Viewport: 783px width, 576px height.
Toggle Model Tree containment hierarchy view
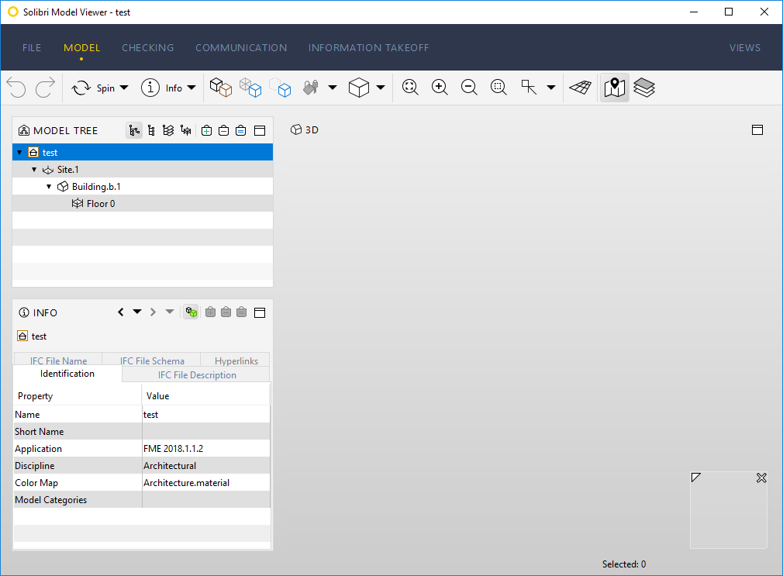[134, 131]
